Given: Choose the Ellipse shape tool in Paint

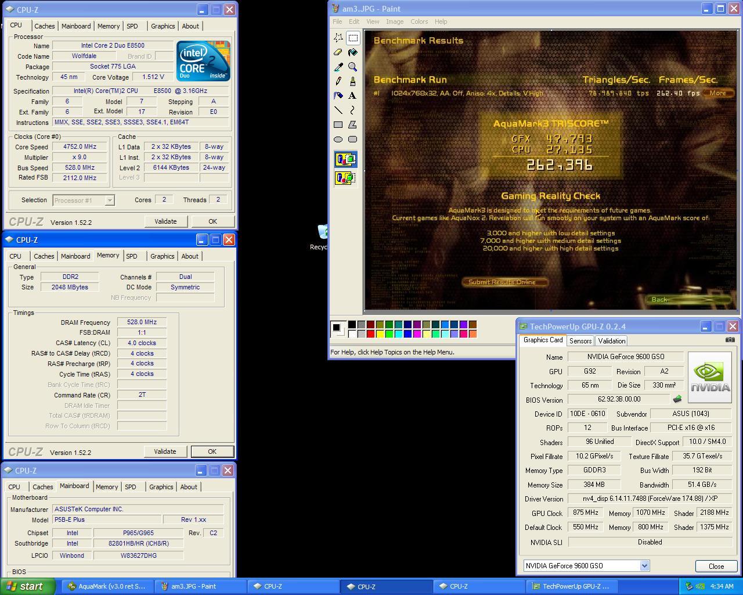Looking at the screenshot, I should 338,139.
